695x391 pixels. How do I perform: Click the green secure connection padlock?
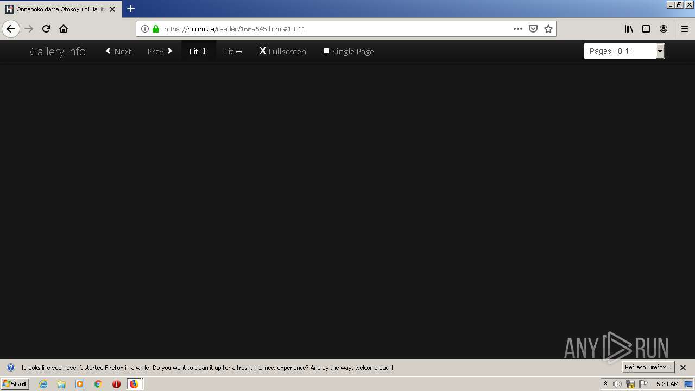tap(156, 29)
